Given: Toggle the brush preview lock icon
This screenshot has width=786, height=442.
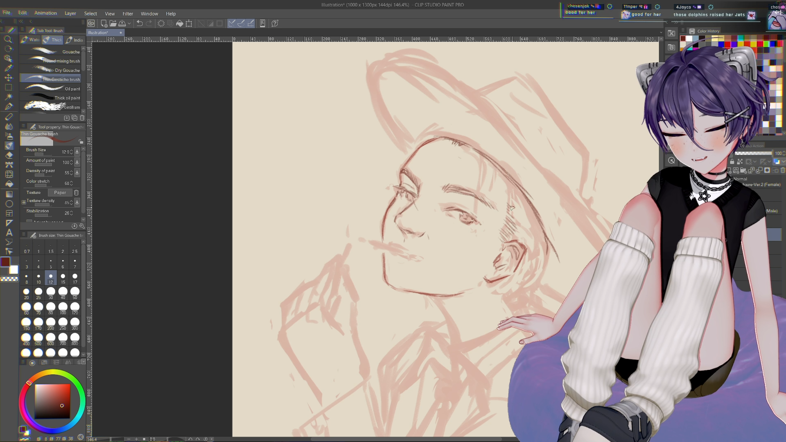Looking at the screenshot, I should [81, 142].
